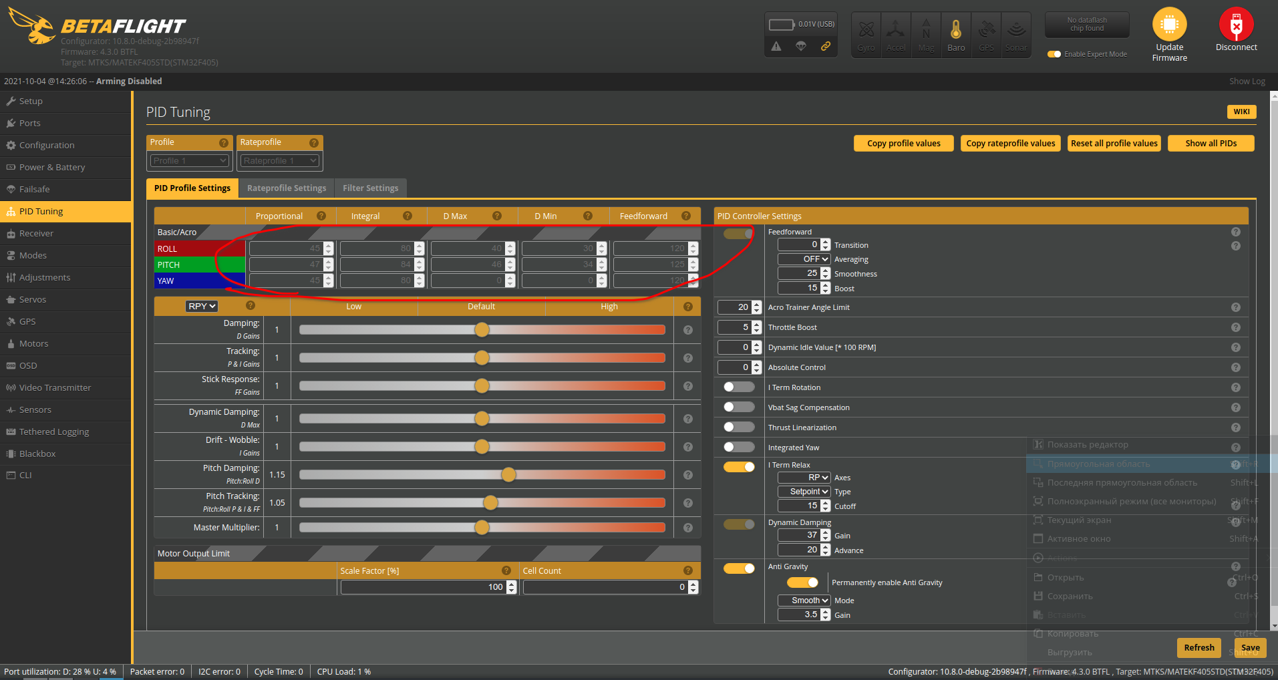
Task: Switch to Rateprofile Settings tab
Action: tap(287, 188)
